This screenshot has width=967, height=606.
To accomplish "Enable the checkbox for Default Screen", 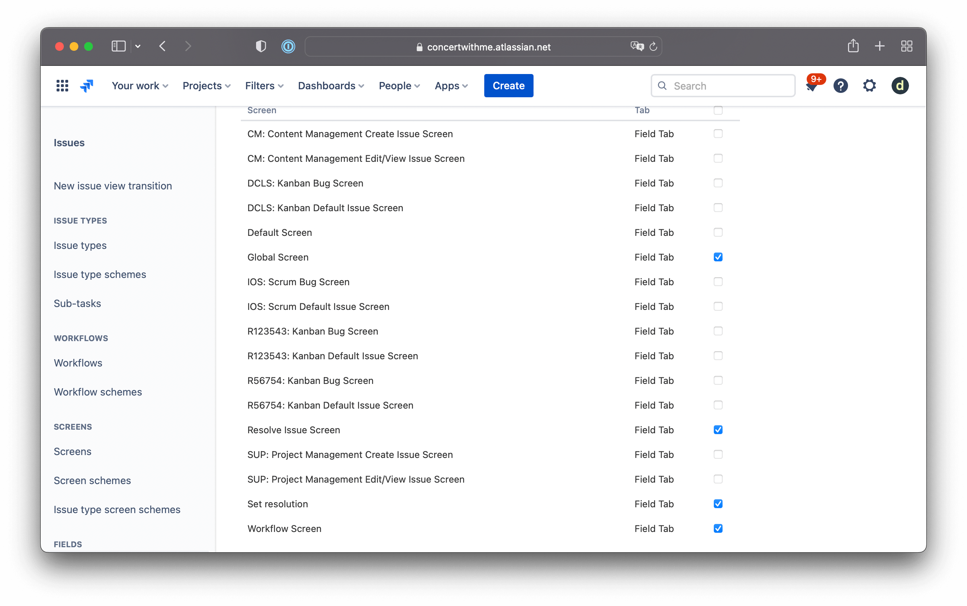I will (718, 232).
